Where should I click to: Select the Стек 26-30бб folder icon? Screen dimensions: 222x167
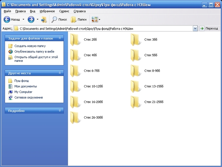tap(75, 118)
